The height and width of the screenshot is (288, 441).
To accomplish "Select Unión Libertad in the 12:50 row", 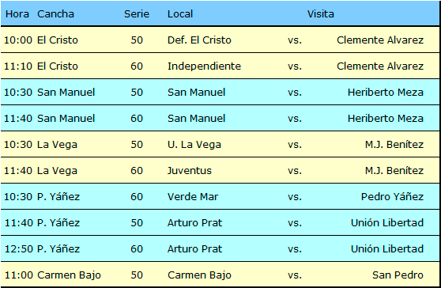I will (x=387, y=249).
